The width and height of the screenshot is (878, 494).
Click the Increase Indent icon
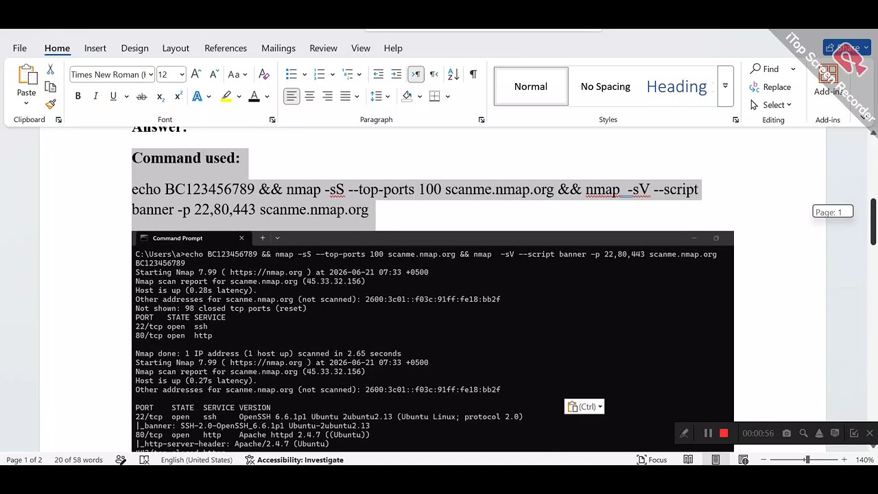[396, 74]
